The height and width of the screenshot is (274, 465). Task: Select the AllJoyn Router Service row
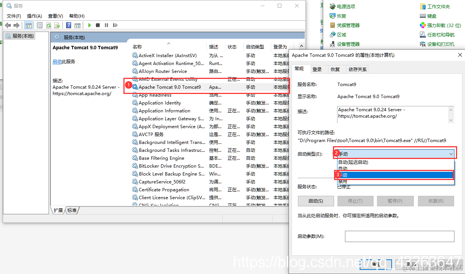tap(210, 71)
